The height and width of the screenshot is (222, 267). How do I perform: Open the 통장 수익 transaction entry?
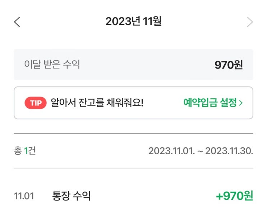(72, 196)
